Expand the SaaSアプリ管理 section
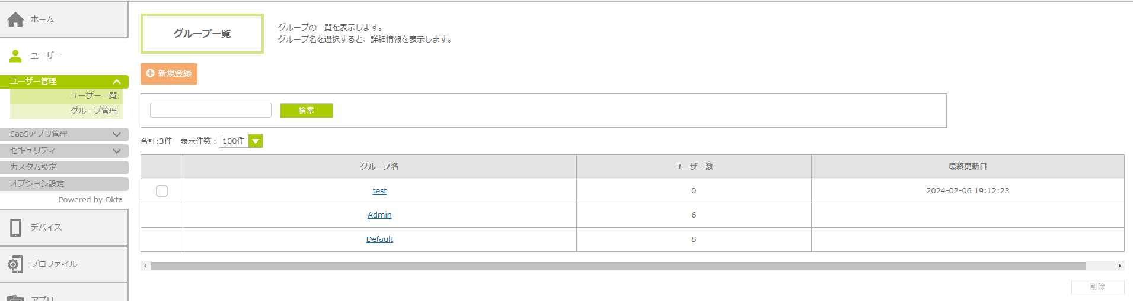The height and width of the screenshot is (301, 1133). tap(117, 134)
